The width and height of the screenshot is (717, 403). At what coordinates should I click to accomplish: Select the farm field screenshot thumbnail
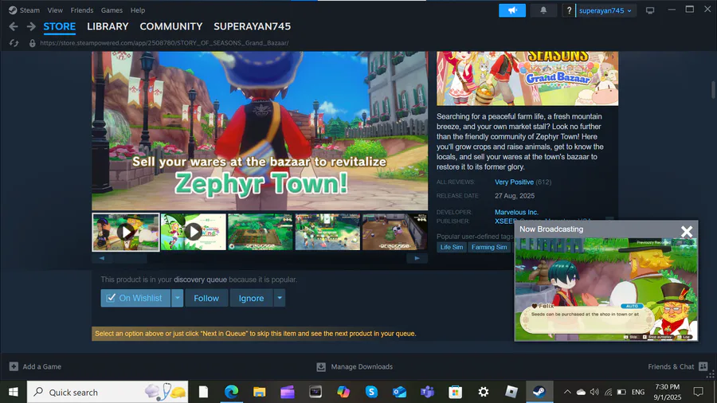pyautogui.click(x=261, y=232)
